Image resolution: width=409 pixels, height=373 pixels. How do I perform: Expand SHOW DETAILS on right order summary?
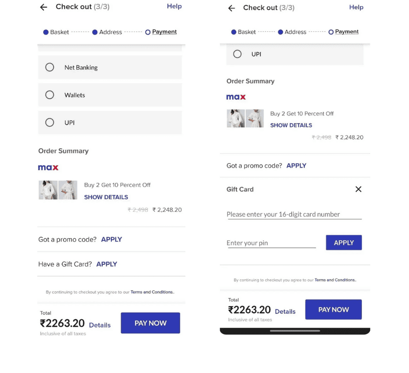pos(291,125)
